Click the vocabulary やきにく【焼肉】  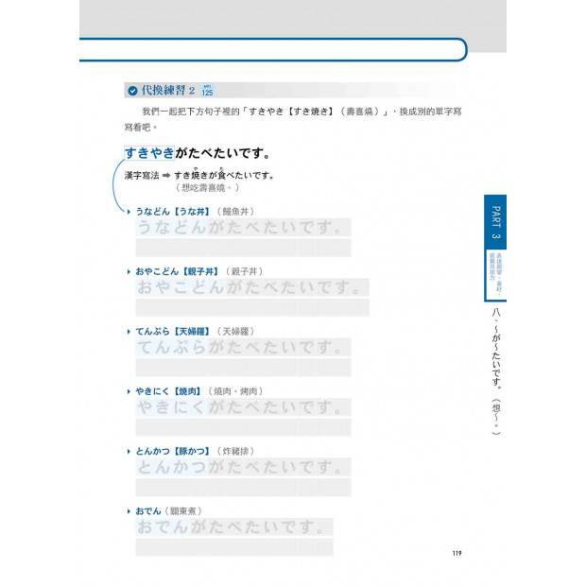point(168,391)
